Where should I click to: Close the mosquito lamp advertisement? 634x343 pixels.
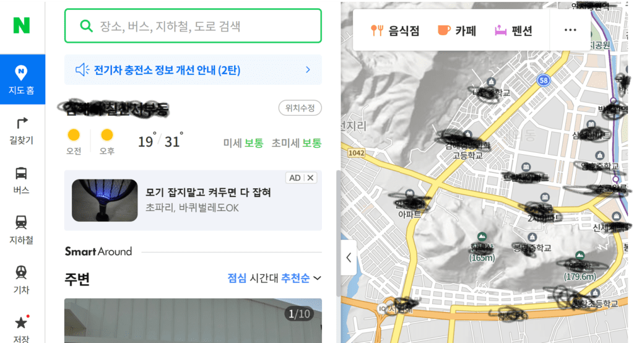point(310,178)
